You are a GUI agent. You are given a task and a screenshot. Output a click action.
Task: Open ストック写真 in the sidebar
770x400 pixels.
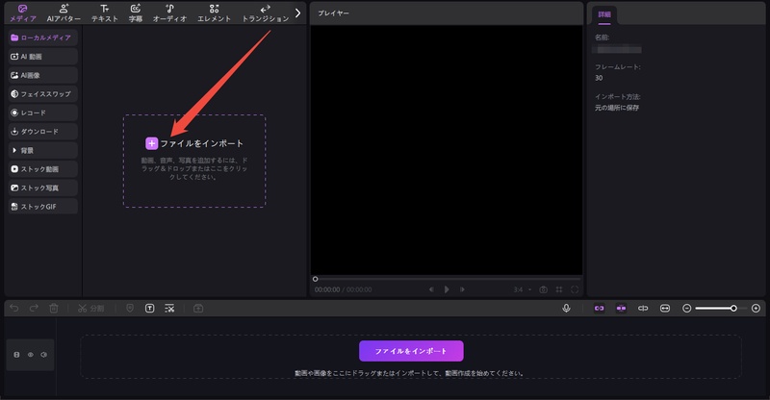click(43, 187)
